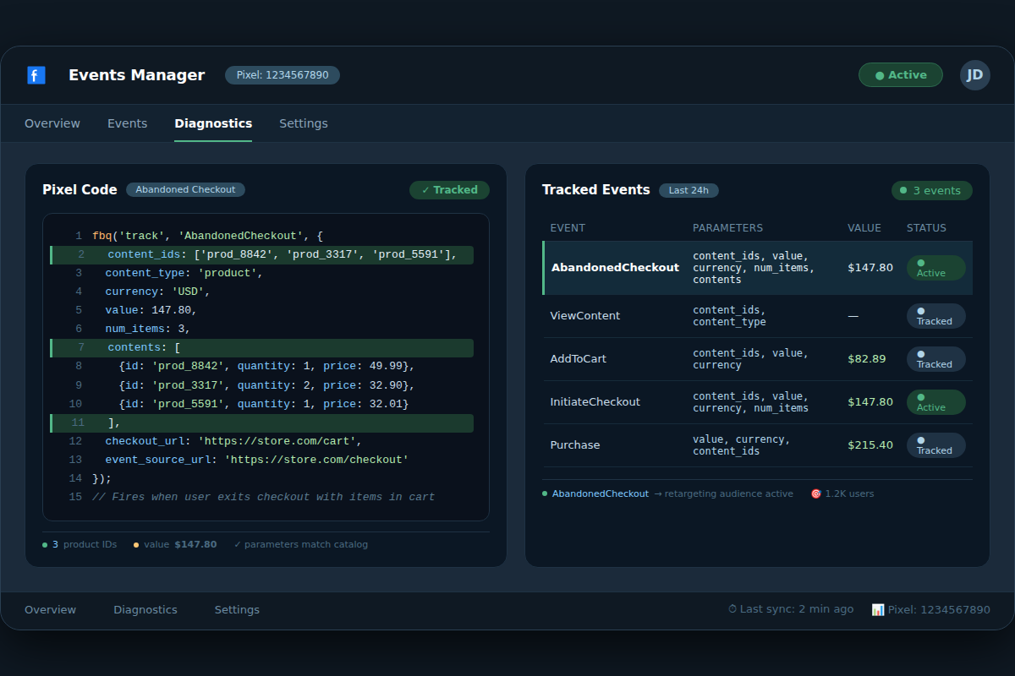Open Settings in the footer

[x=237, y=610]
